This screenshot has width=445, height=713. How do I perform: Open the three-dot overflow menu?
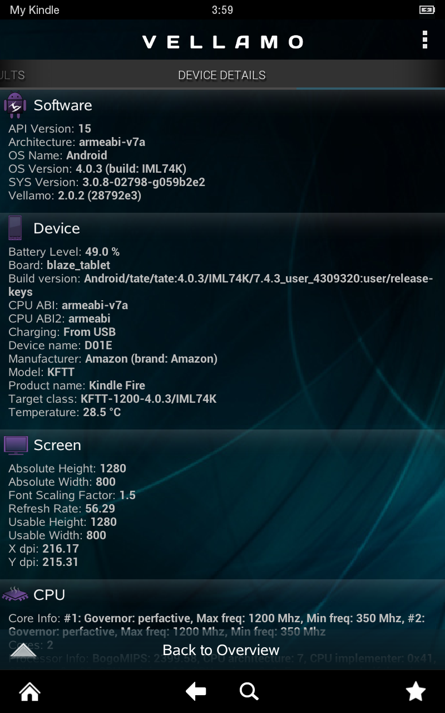pyautogui.click(x=425, y=40)
